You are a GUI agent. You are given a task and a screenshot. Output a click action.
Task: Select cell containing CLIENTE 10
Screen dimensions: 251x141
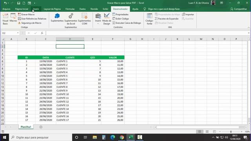70,94
